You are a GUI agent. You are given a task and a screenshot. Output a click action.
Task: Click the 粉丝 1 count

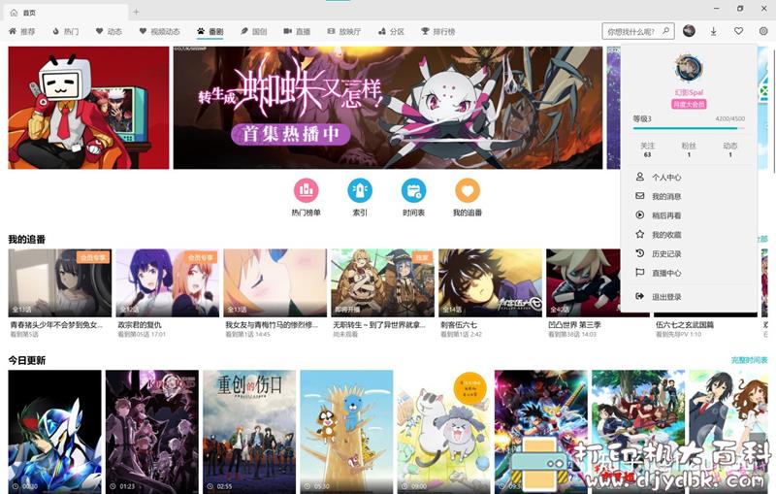tap(689, 149)
